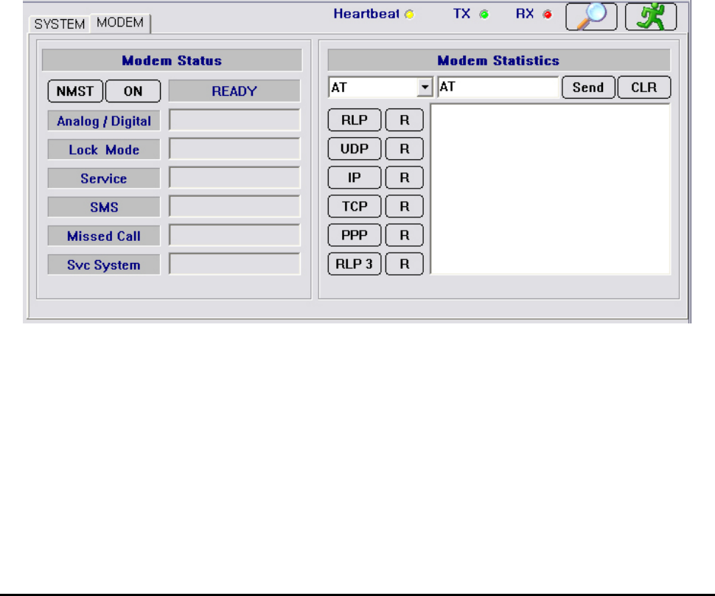This screenshot has height=596, width=715.
Task: Reset RLP 3 stats with its R button
Action: (405, 264)
